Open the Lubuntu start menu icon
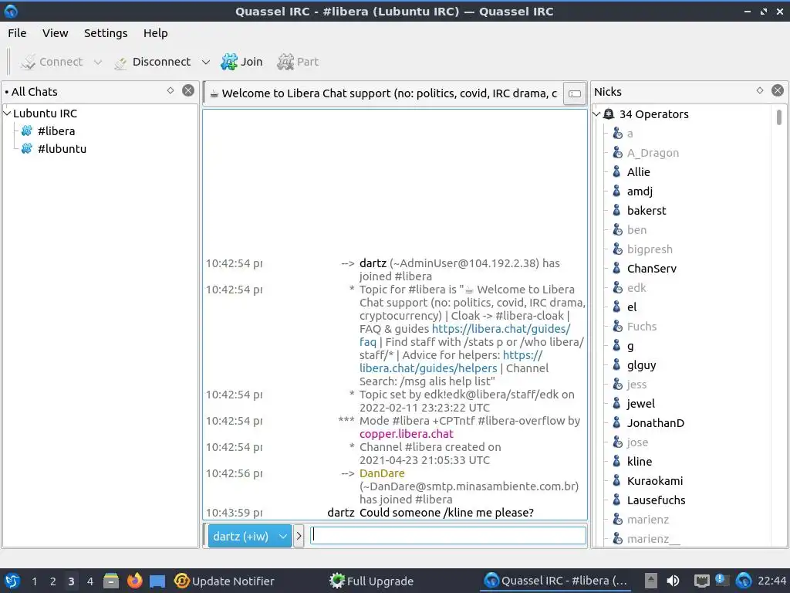This screenshot has width=790, height=593. click(x=12, y=581)
